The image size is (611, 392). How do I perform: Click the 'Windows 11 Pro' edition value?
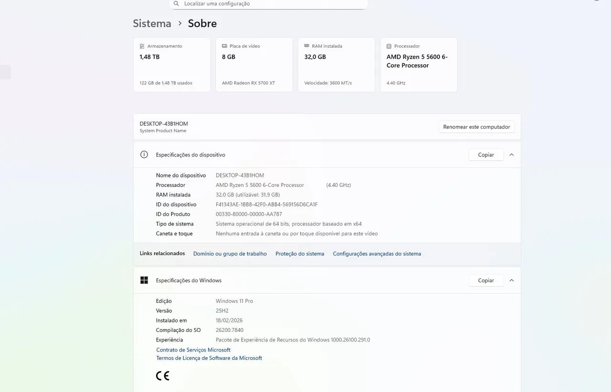coord(234,301)
